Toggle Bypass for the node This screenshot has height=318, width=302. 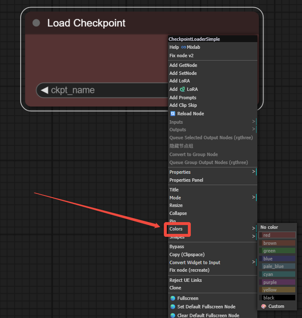coord(176,246)
